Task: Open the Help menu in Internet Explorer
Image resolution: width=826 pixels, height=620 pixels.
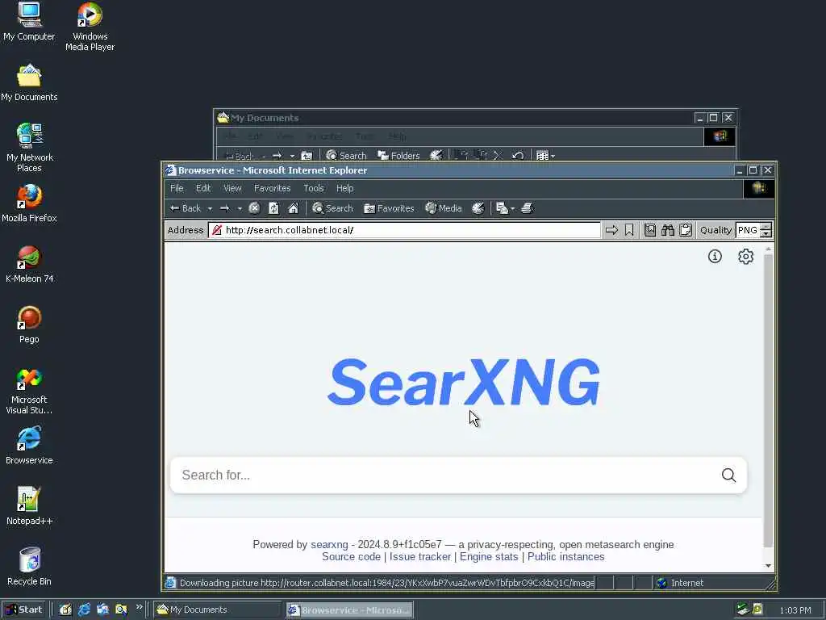Action: pos(345,188)
